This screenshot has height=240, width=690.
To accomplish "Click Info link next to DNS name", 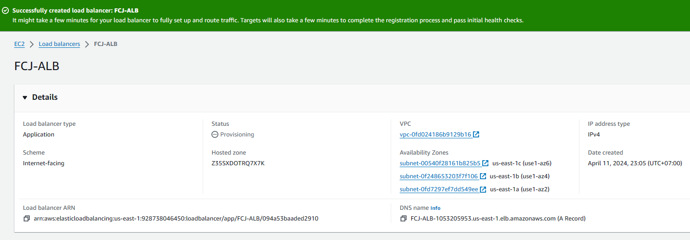I will (x=435, y=208).
